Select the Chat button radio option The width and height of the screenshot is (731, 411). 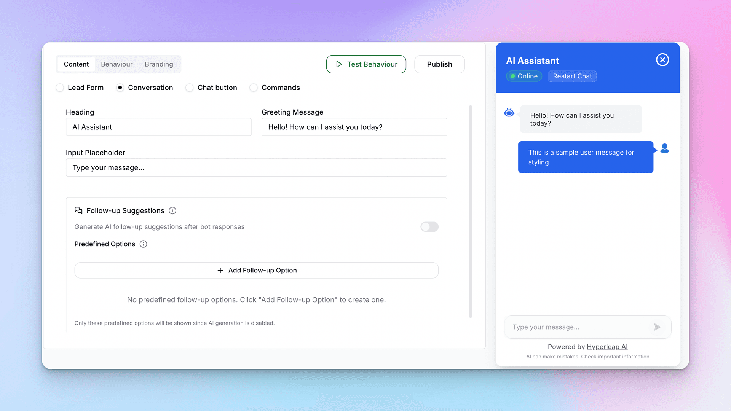click(x=189, y=88)
